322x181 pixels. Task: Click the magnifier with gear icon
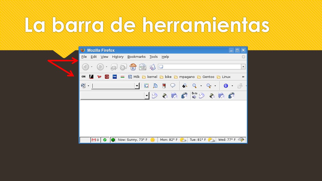(x=185, y=86)
